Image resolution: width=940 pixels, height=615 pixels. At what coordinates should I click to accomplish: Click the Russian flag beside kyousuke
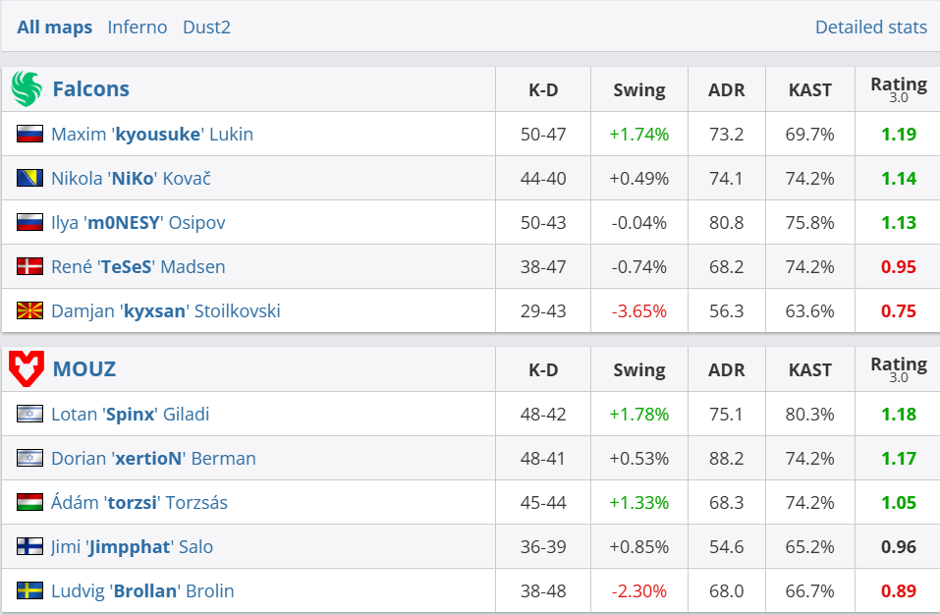click(29, 134)
